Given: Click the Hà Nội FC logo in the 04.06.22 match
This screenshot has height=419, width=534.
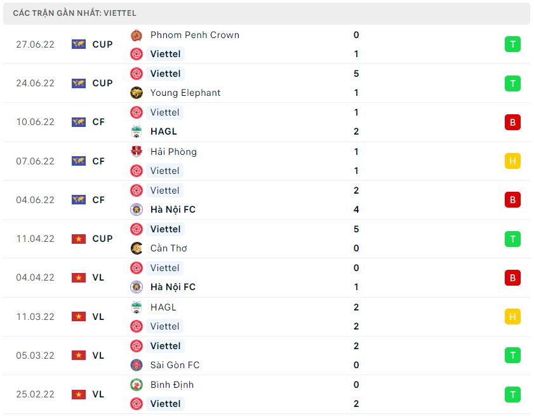Looking at the screenshot, I should (137, 209).
